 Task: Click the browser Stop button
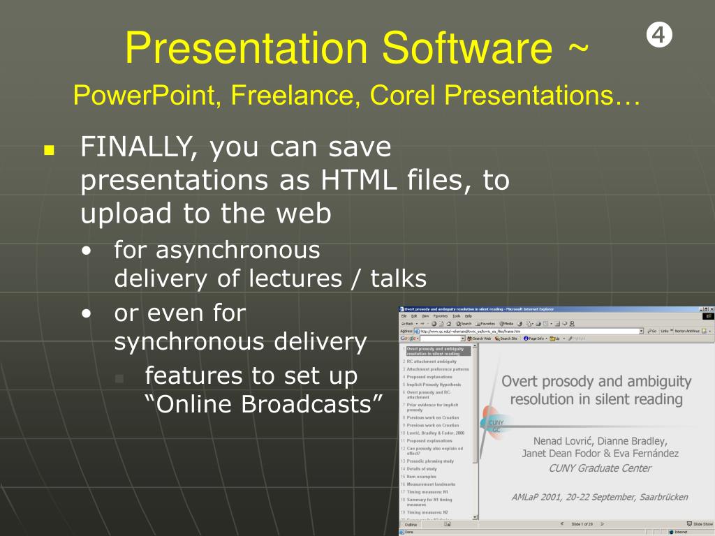pos(434,324)
